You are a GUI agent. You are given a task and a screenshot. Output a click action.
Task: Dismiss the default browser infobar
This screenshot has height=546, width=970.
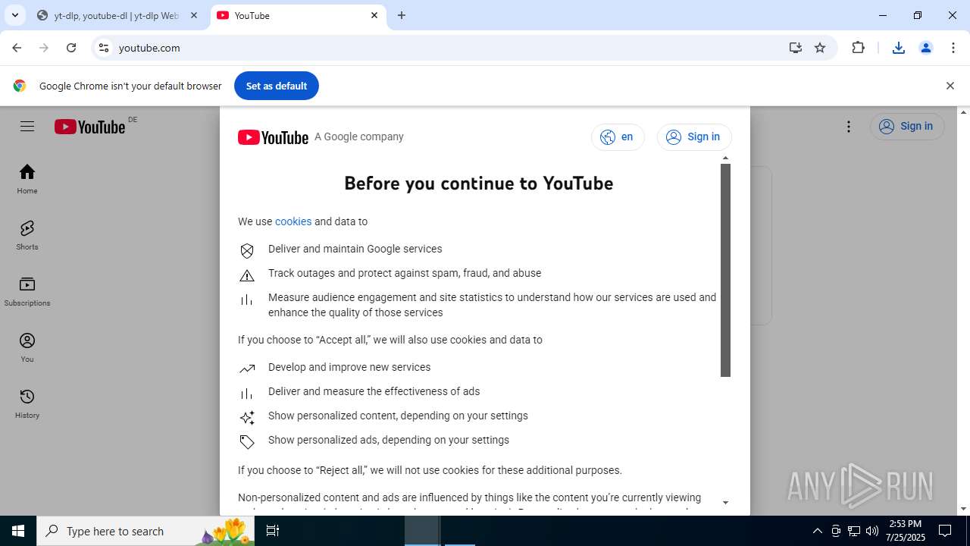[950, 86]
